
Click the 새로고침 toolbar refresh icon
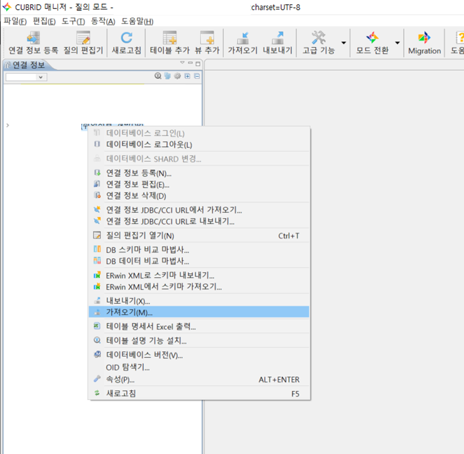pos(126,38)
